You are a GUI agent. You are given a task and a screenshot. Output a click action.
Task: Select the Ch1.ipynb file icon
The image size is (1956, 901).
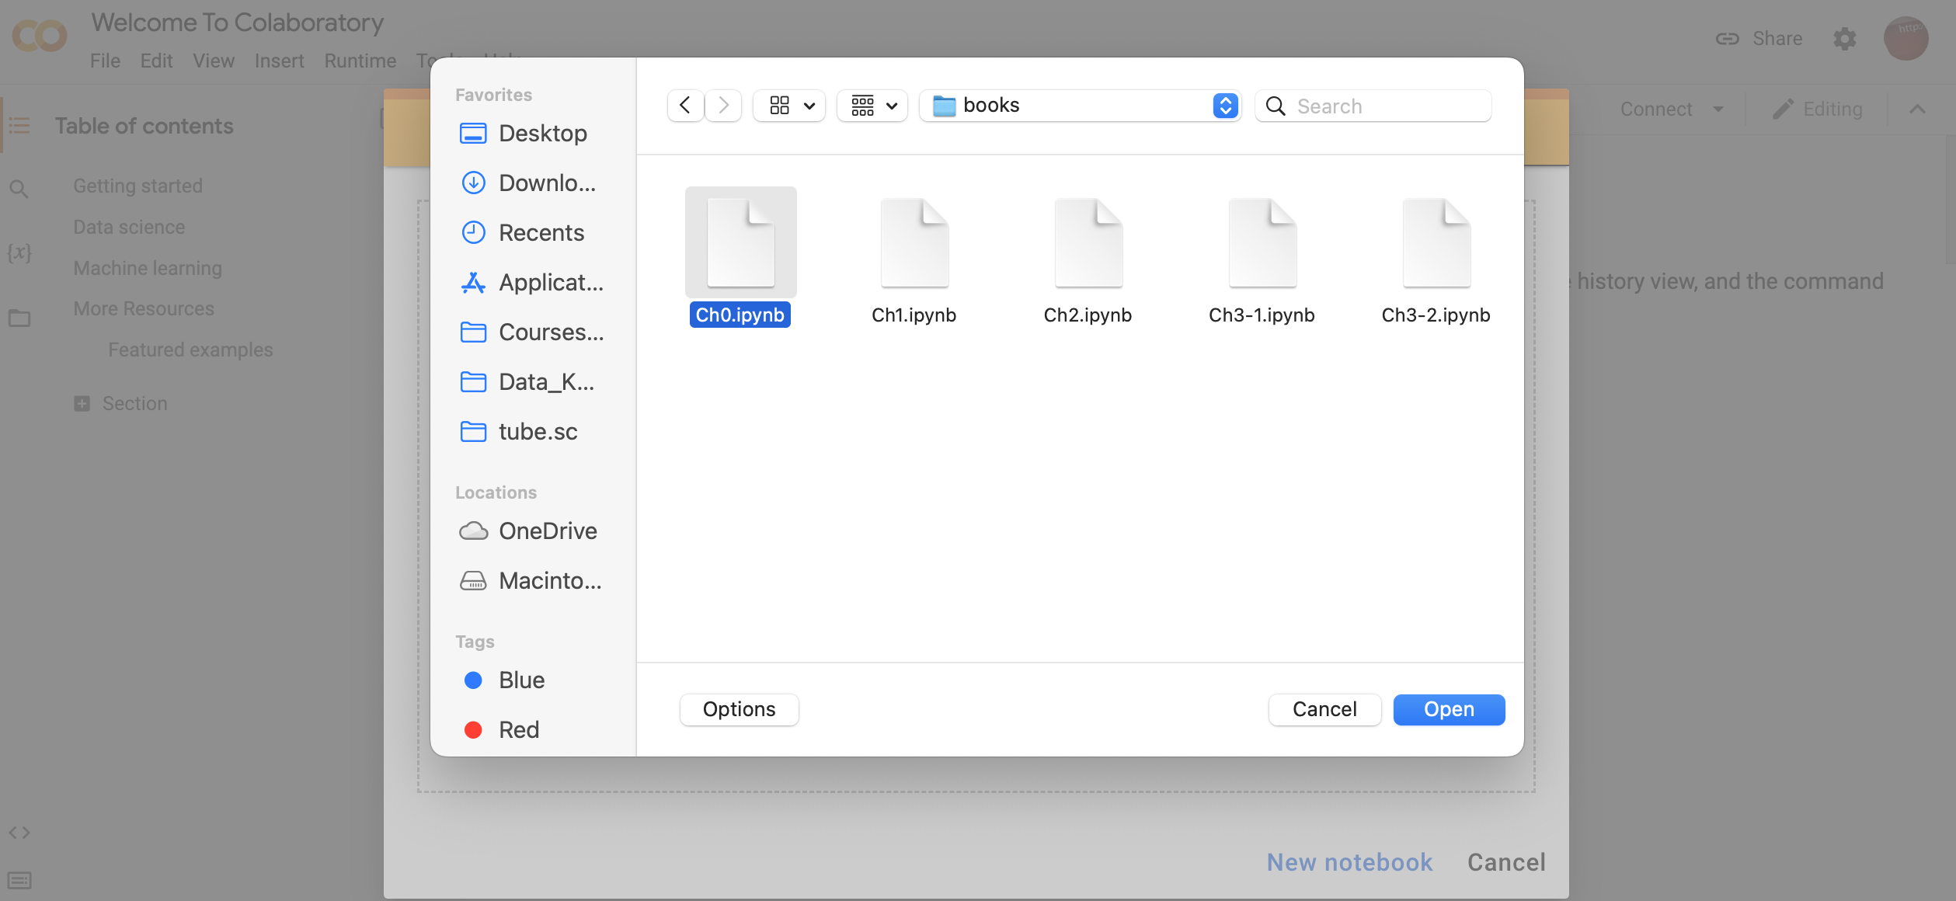coord(914,243)
